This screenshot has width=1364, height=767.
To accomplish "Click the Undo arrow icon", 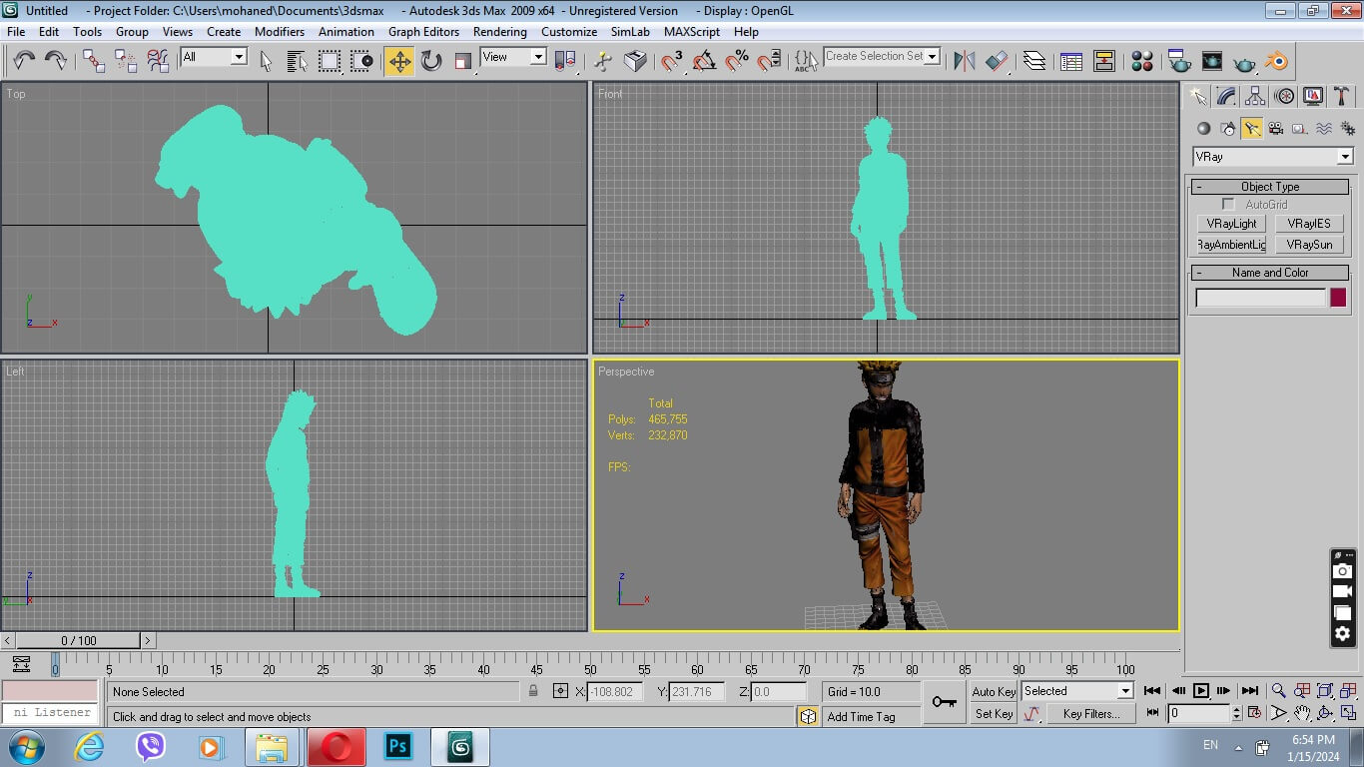I will pos(24,61).
